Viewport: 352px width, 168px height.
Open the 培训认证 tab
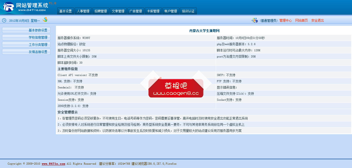click(x=188, y=11)
